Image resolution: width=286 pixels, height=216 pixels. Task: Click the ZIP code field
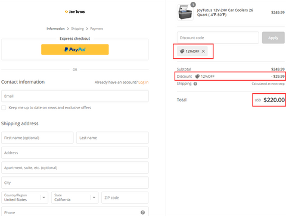pyautogui.click(x=125, y=198)
